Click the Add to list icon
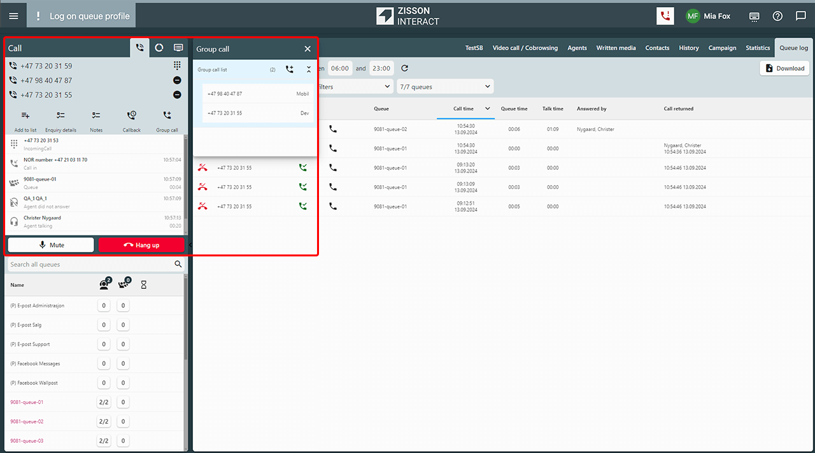815x453 pixels. click(x=25, y=116)
